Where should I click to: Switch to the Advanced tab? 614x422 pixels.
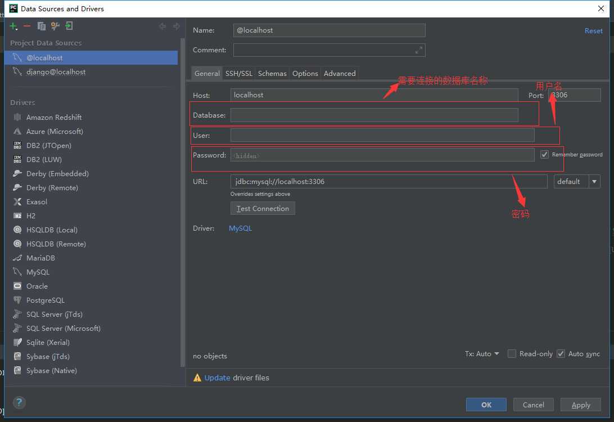(340, 73)
